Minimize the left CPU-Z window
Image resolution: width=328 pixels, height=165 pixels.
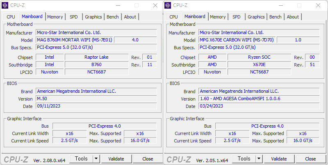118,5
